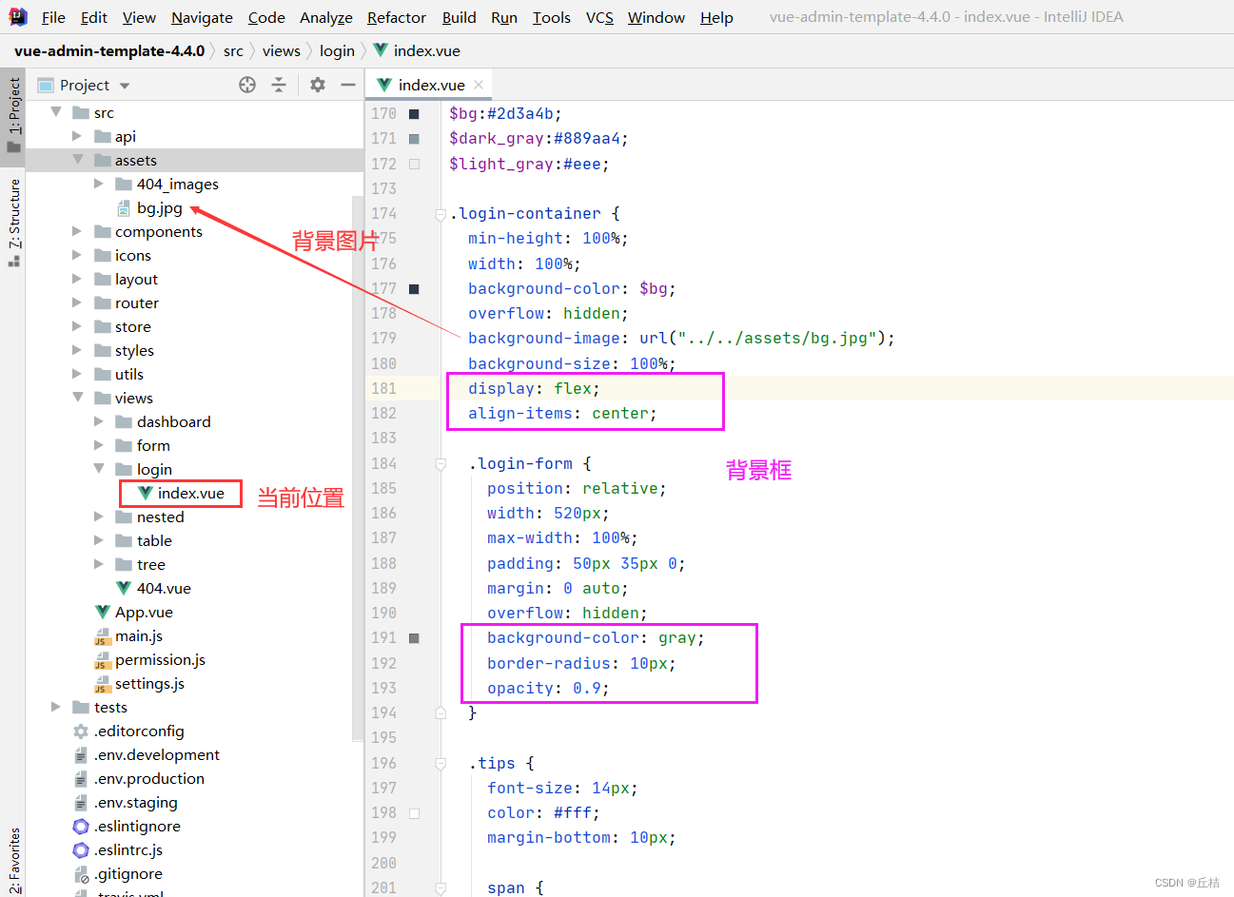Fold the .login-form block at line 184

click(x=441, y=464)
